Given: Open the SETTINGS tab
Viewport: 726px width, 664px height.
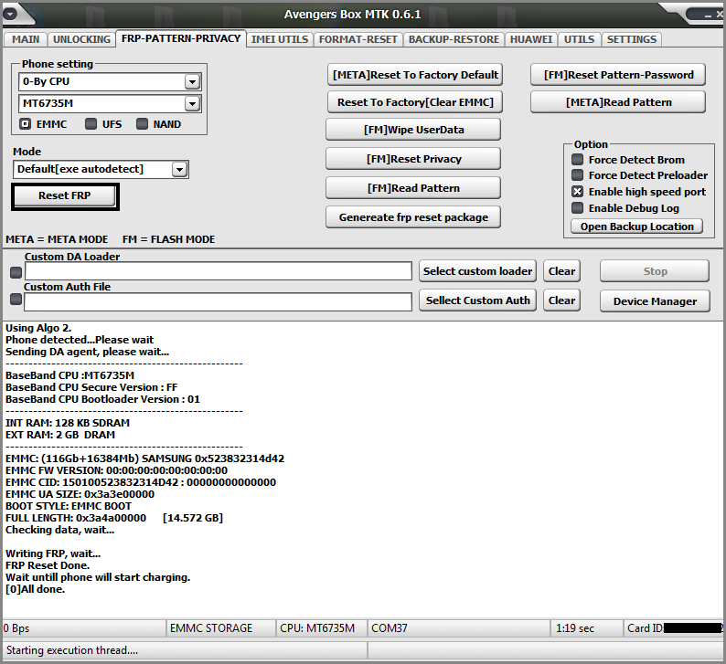Looking at the screenshot, I should pos(632,39).
